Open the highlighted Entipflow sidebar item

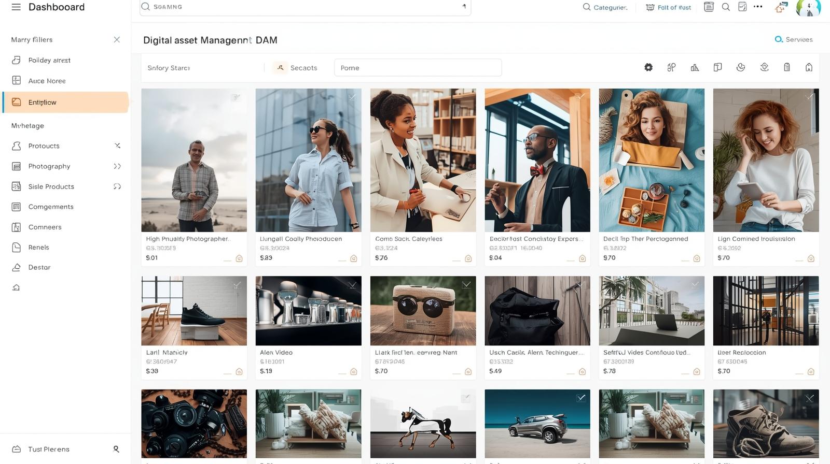tap(65, 102)
